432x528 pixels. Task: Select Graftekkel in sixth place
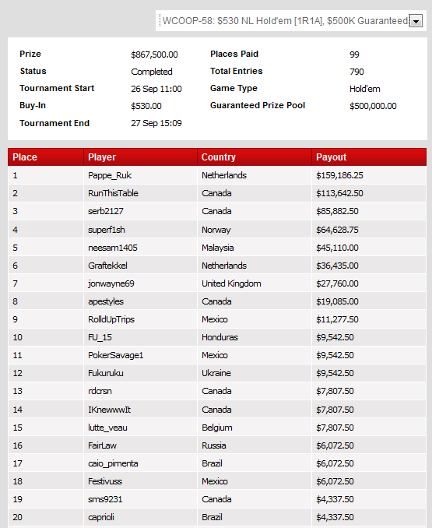click(x=107, y=266)
